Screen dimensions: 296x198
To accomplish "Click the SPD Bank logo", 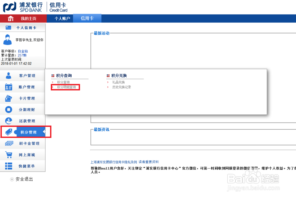I will pyautogui.click(x=23, y=7).
